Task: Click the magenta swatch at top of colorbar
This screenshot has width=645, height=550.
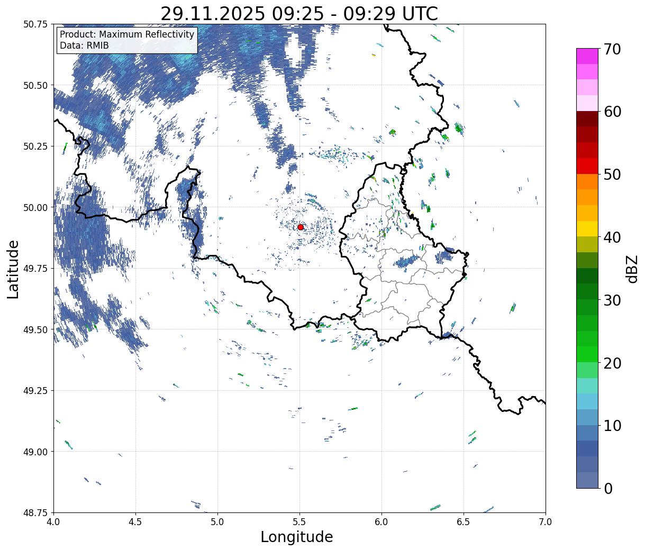Action: [587, 56]
